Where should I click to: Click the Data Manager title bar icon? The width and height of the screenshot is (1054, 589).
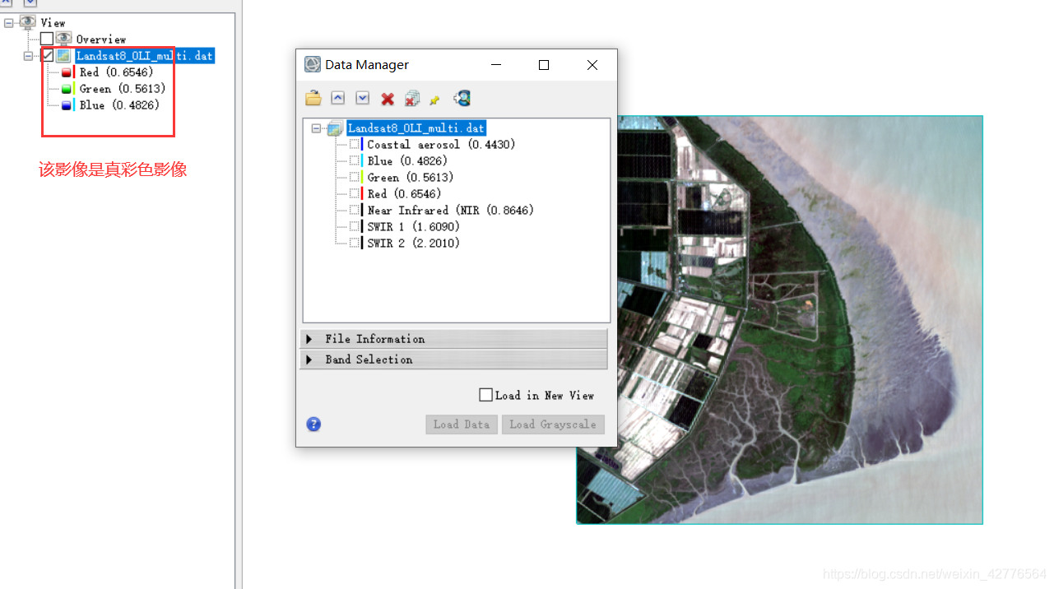(313, 65)
